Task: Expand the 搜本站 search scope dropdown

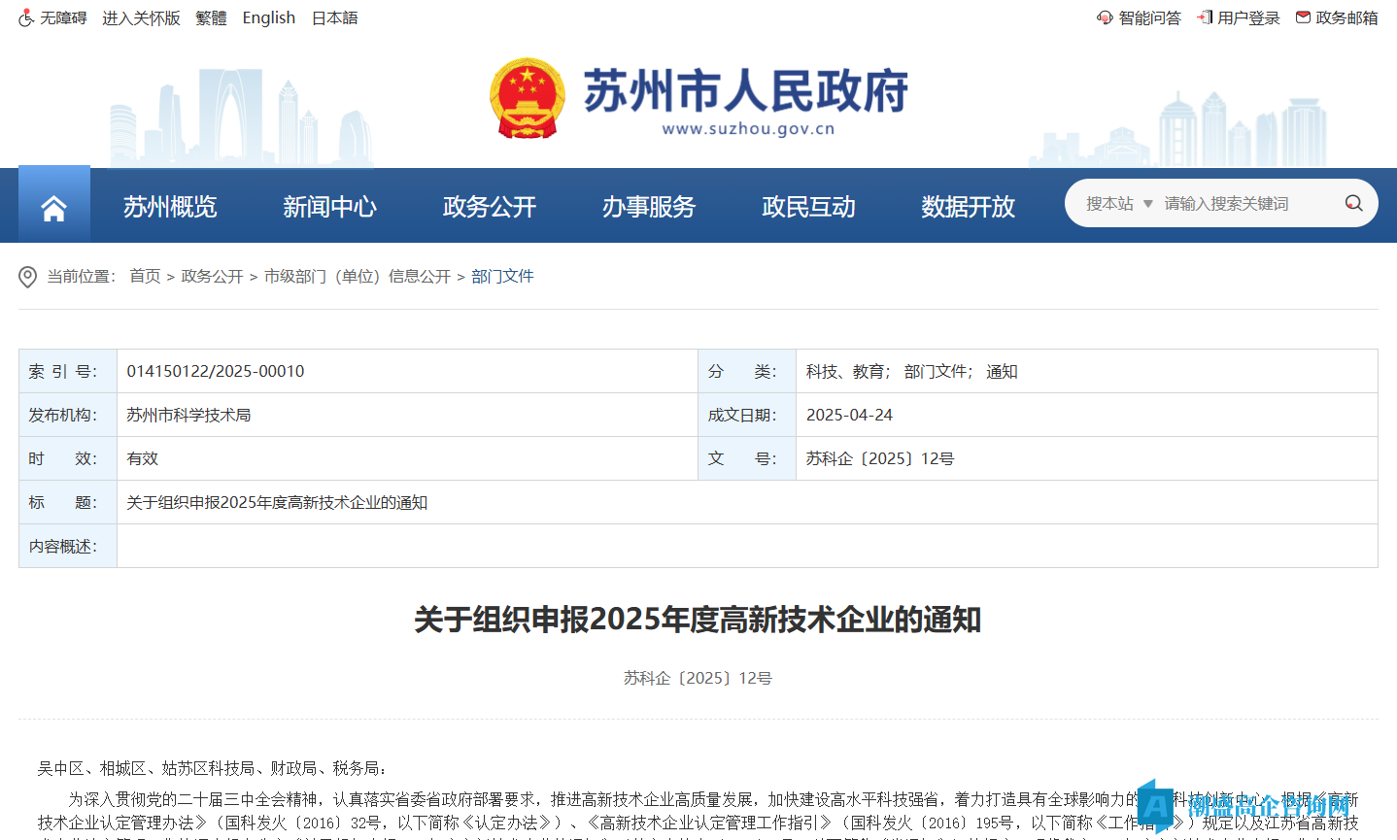Action: coord(1119,203)
